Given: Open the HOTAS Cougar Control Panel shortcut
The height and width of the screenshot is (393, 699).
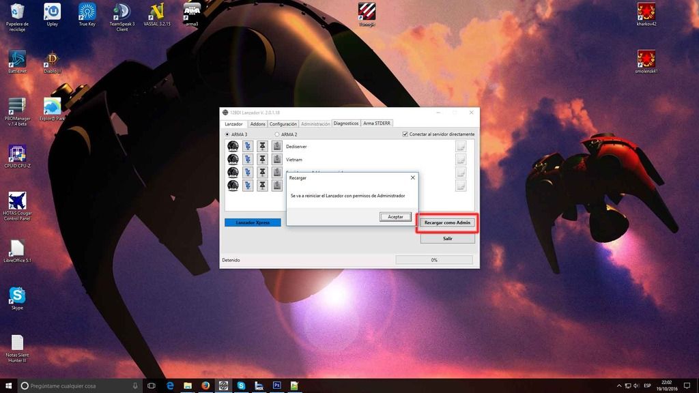Looking at the screenshot, I should (17, 206).
